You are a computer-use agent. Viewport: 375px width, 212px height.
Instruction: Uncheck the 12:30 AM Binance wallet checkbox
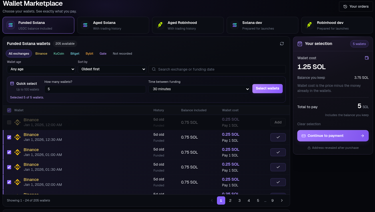point(9,137)
